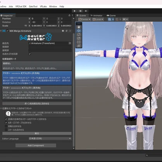Open Inspector panel options menu
The height and width of the screenshot is (162, 162).
pos(72,16)
